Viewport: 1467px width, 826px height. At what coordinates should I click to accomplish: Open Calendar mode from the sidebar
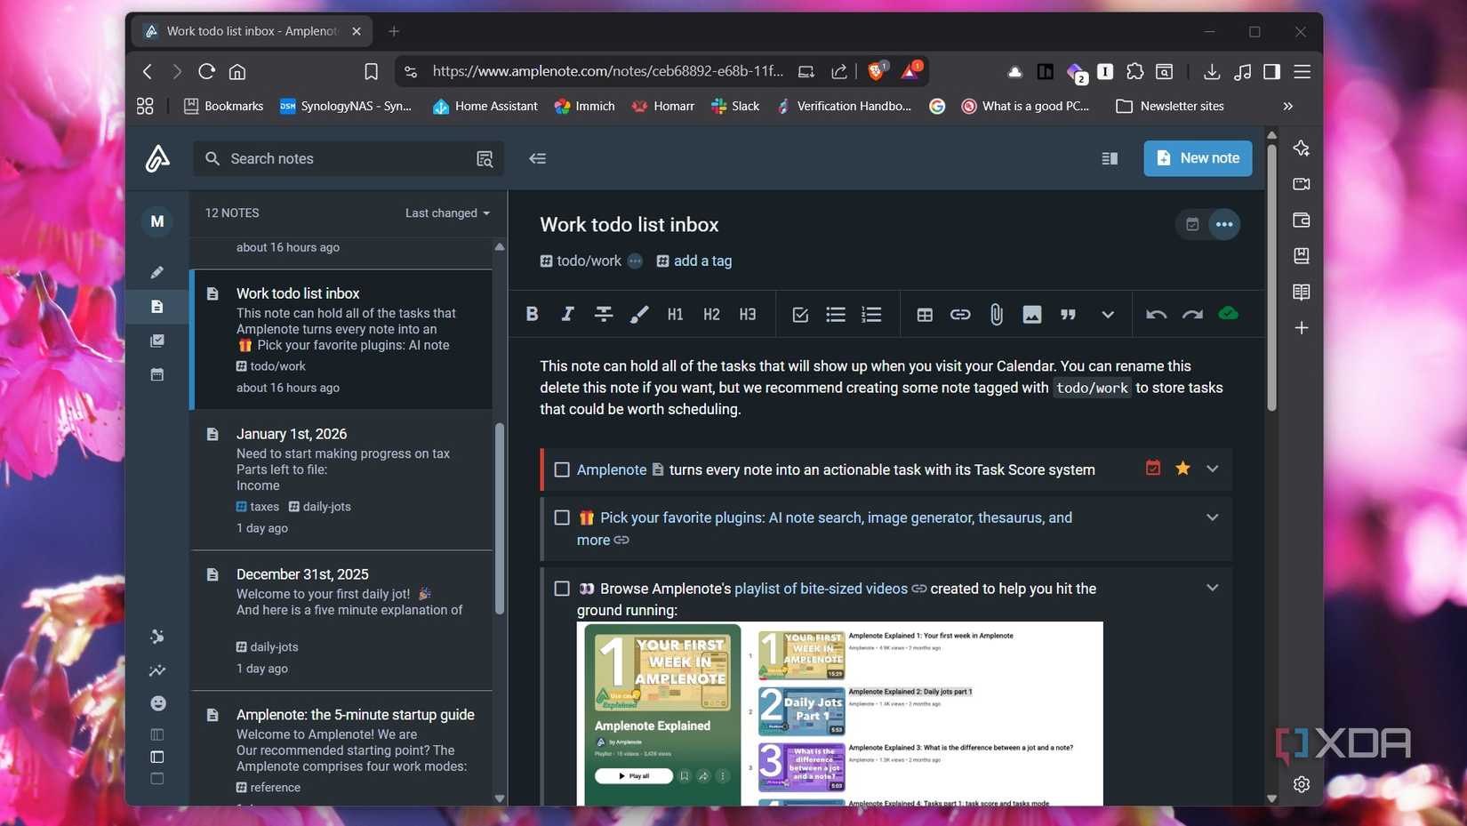157,374
